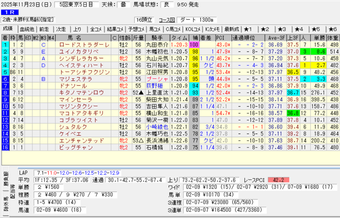Select the 最新成 tab
The width and height of the screenshot is (340, 218).
pyautogui.click(x=232, y=29)
